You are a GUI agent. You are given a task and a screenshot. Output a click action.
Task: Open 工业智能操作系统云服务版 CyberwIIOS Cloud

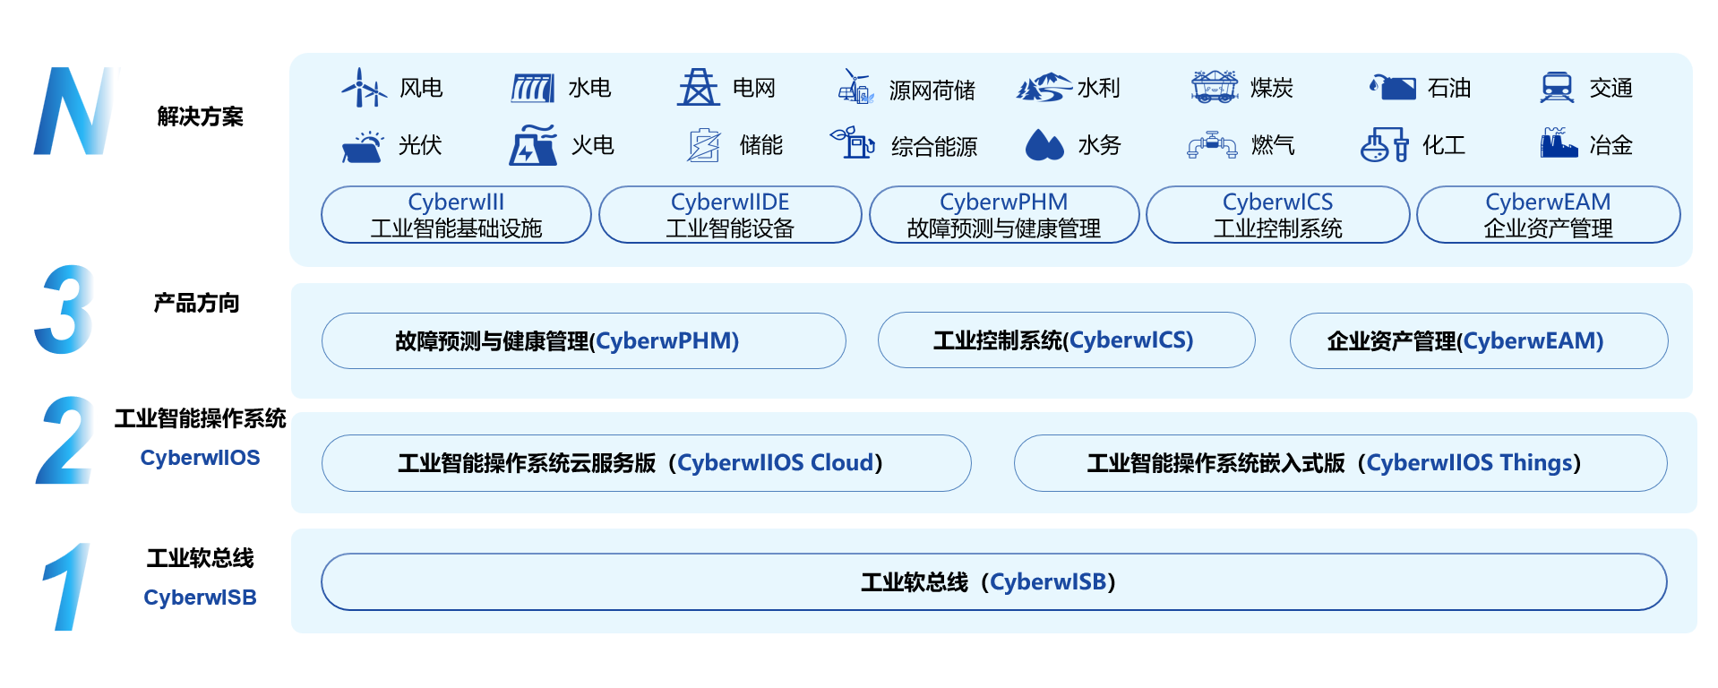pyautogui.click(x=646, y=463)
